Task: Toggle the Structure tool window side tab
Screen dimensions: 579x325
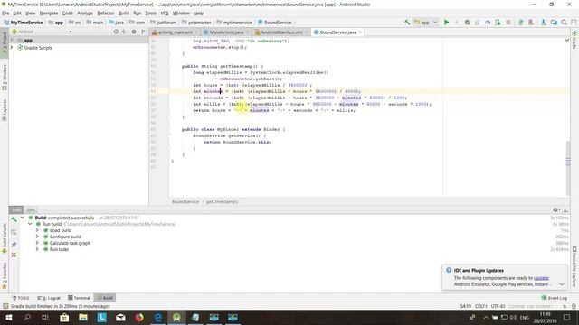Action: click(x=5, y=77)
